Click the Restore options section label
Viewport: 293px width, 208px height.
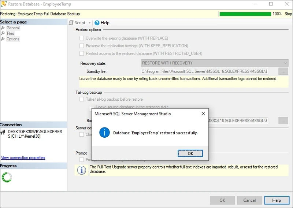pos(88,30)
